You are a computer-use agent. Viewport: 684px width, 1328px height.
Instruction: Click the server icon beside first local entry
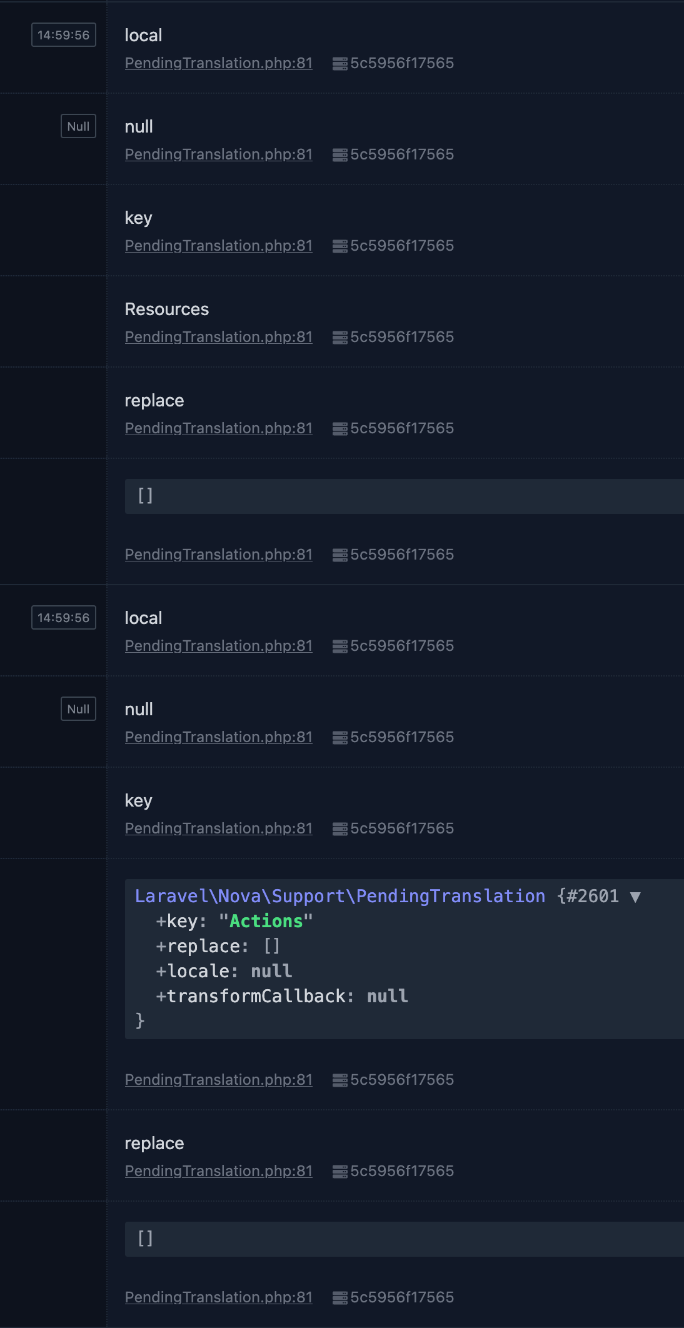(x=339, y=64)
